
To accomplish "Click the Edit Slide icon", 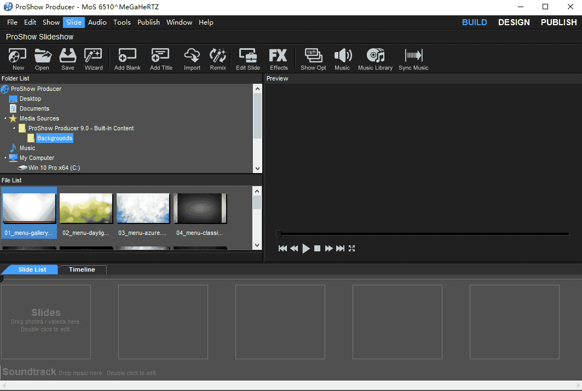I will [247, 59].
